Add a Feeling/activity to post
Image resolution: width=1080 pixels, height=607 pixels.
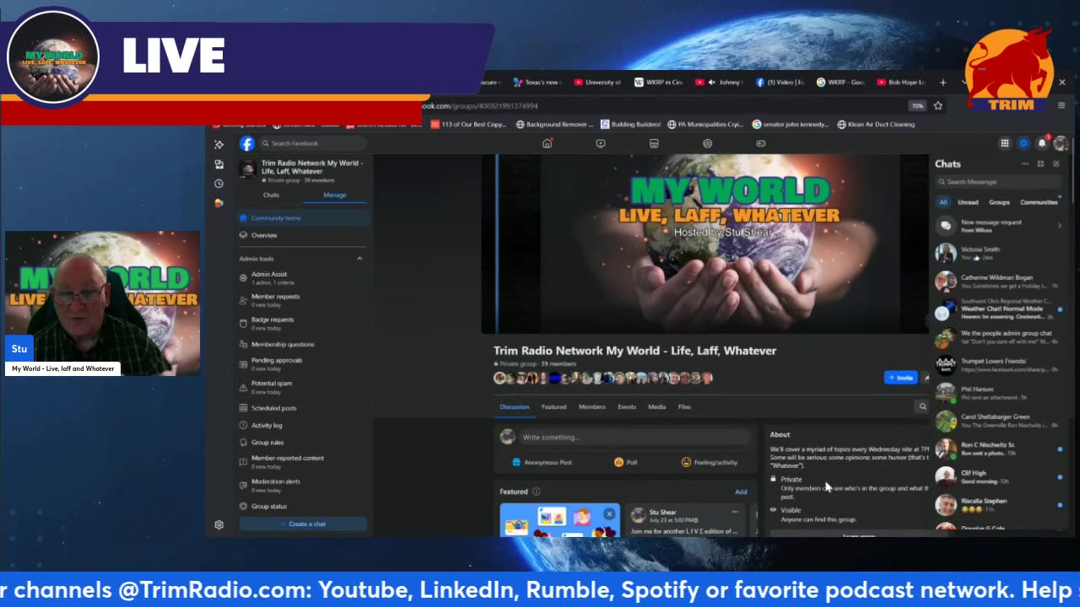coord(710,462)
